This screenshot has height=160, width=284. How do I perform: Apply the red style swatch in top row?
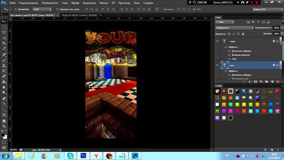tap(277, 91)
